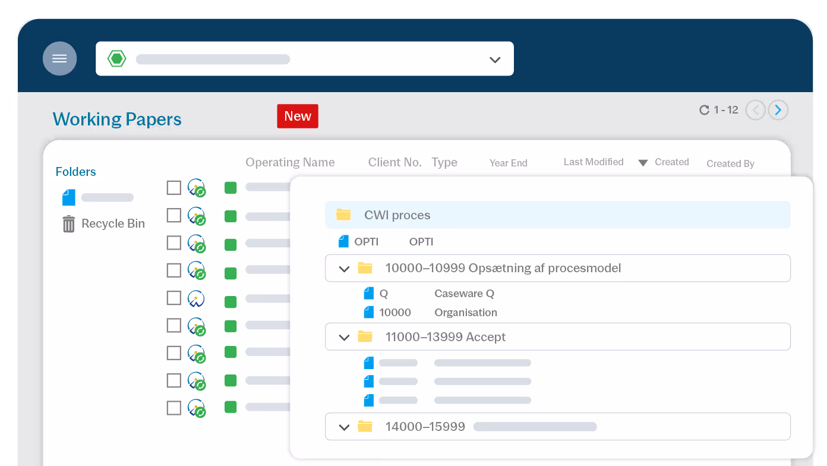This screenshot has width=827, height=466.
Task: Tick the first row's checkbox
Action: pyautogui.click(x=173, y=188)
